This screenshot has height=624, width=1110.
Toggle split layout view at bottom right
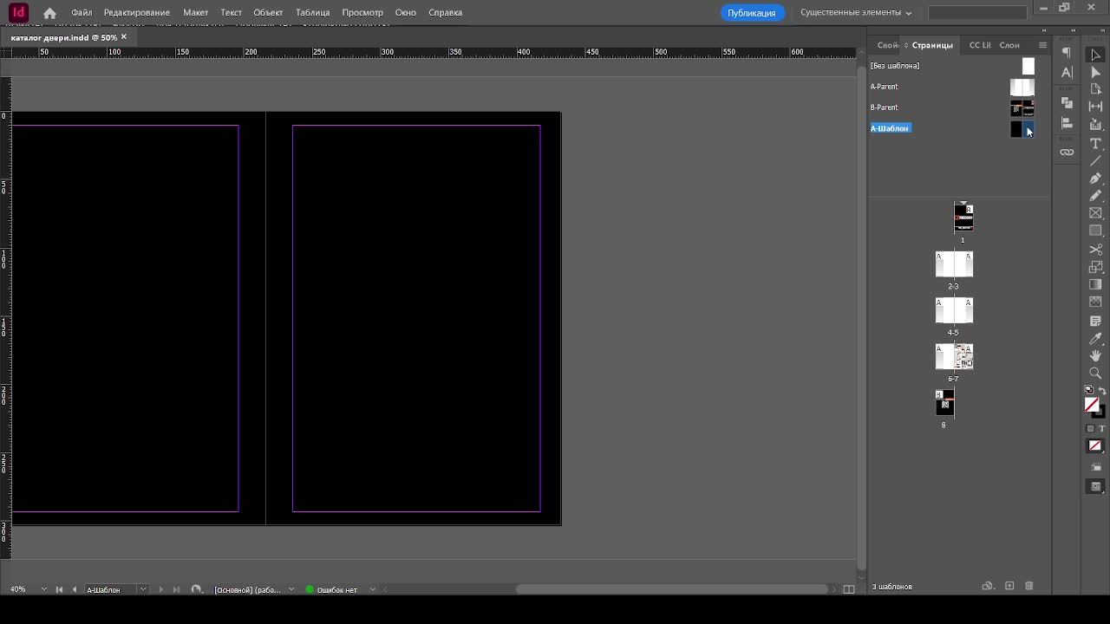coord(849,589)
